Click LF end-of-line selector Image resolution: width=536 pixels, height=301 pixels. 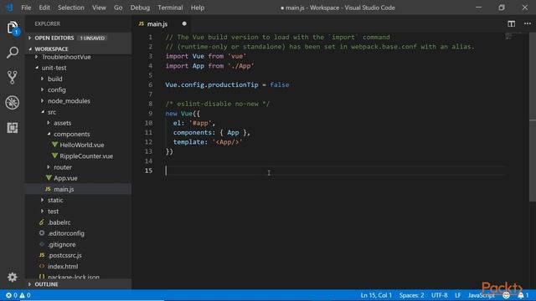pos(458,295)
